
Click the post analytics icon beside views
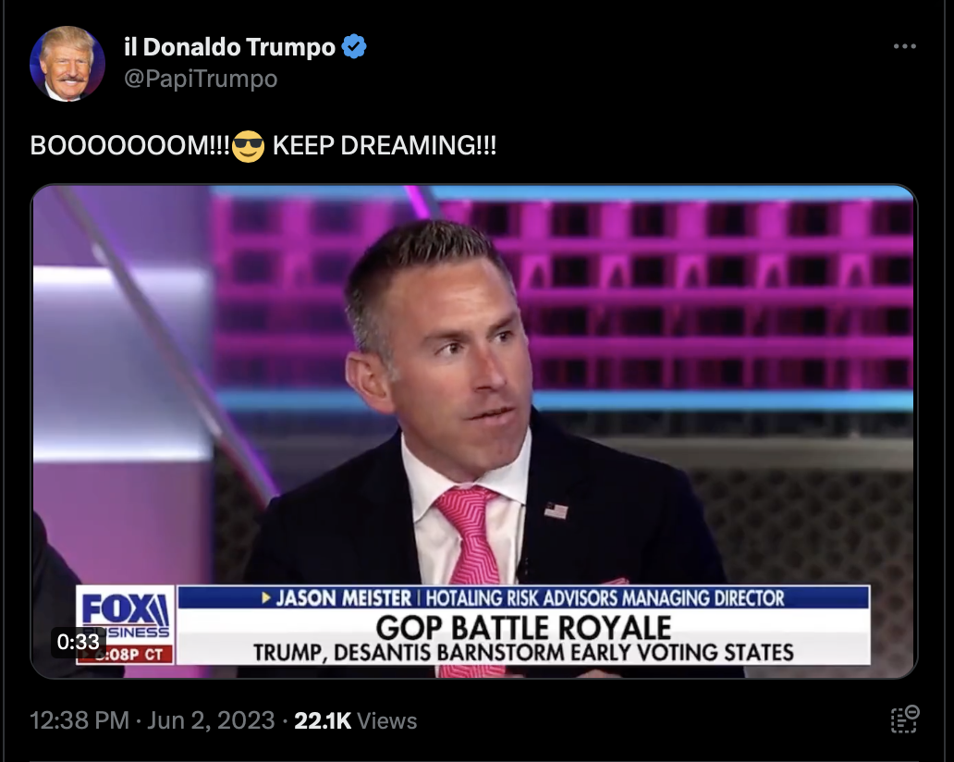tap(905, 719)
